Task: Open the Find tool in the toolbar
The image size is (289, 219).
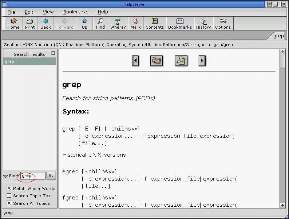Action: coord(100,24)
